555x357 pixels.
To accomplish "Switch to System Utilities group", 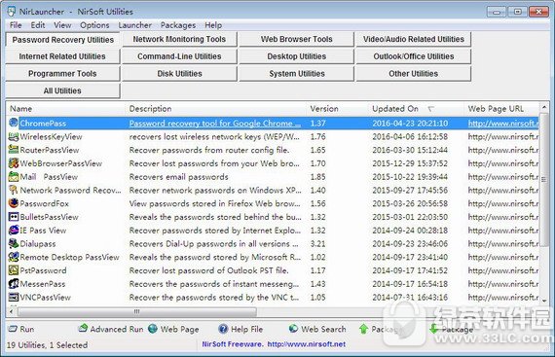I will [x=297, y=74].
